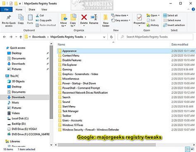Select DVD Drive (E:) YOGA1
This screenshot has height=152, width=196.
pos(22,129)
